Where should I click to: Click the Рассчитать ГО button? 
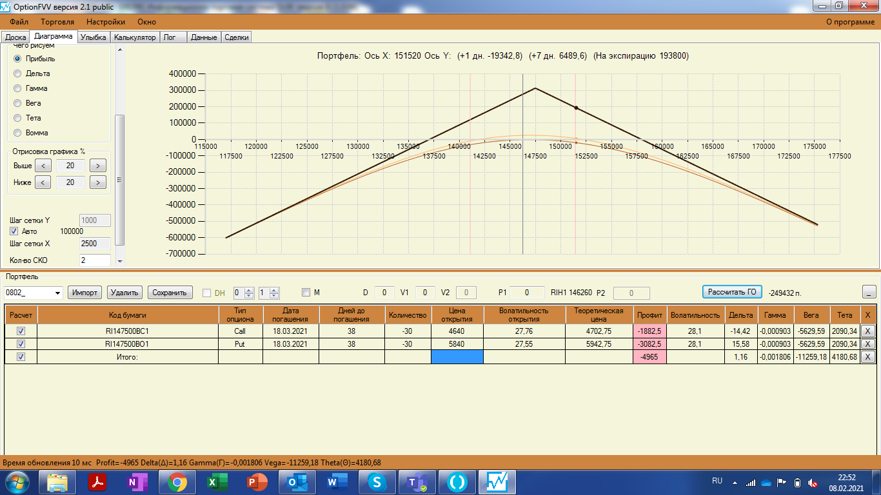point(732,292)
